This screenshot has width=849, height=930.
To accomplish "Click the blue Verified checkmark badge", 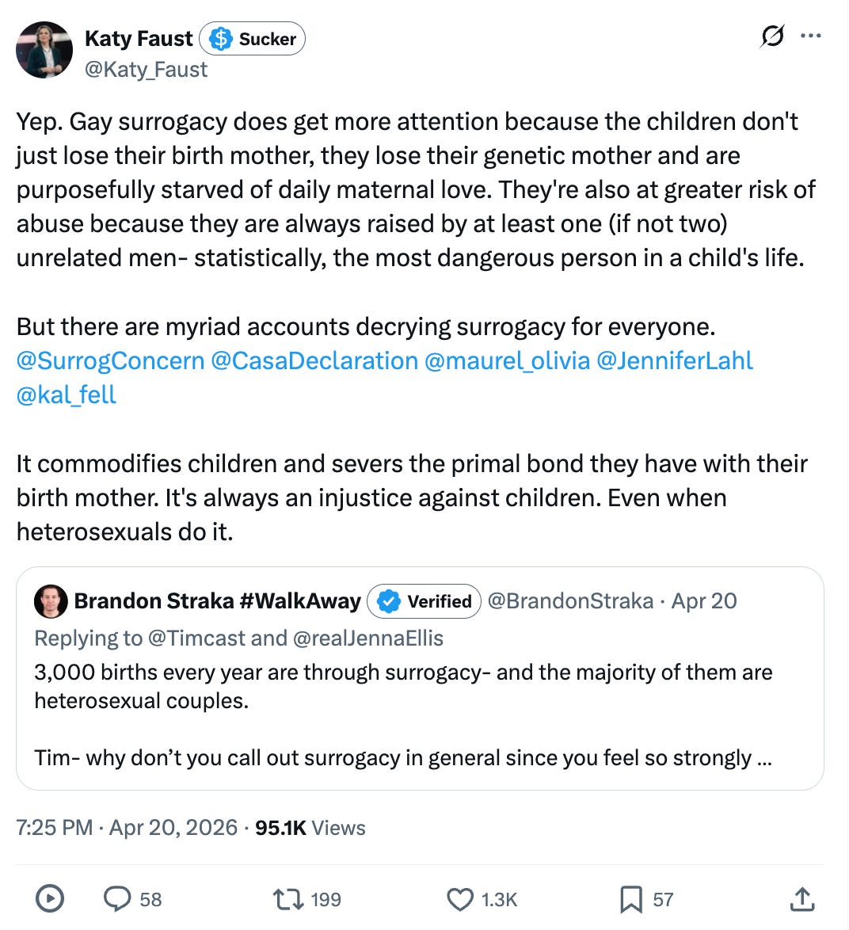I will point(424,600).
